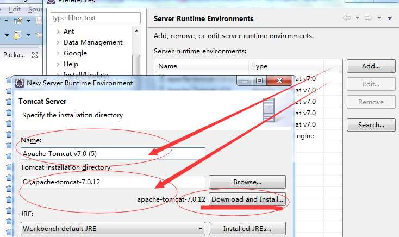
Task: Select Google in preferences tree
Action: (x=76, y=53)
